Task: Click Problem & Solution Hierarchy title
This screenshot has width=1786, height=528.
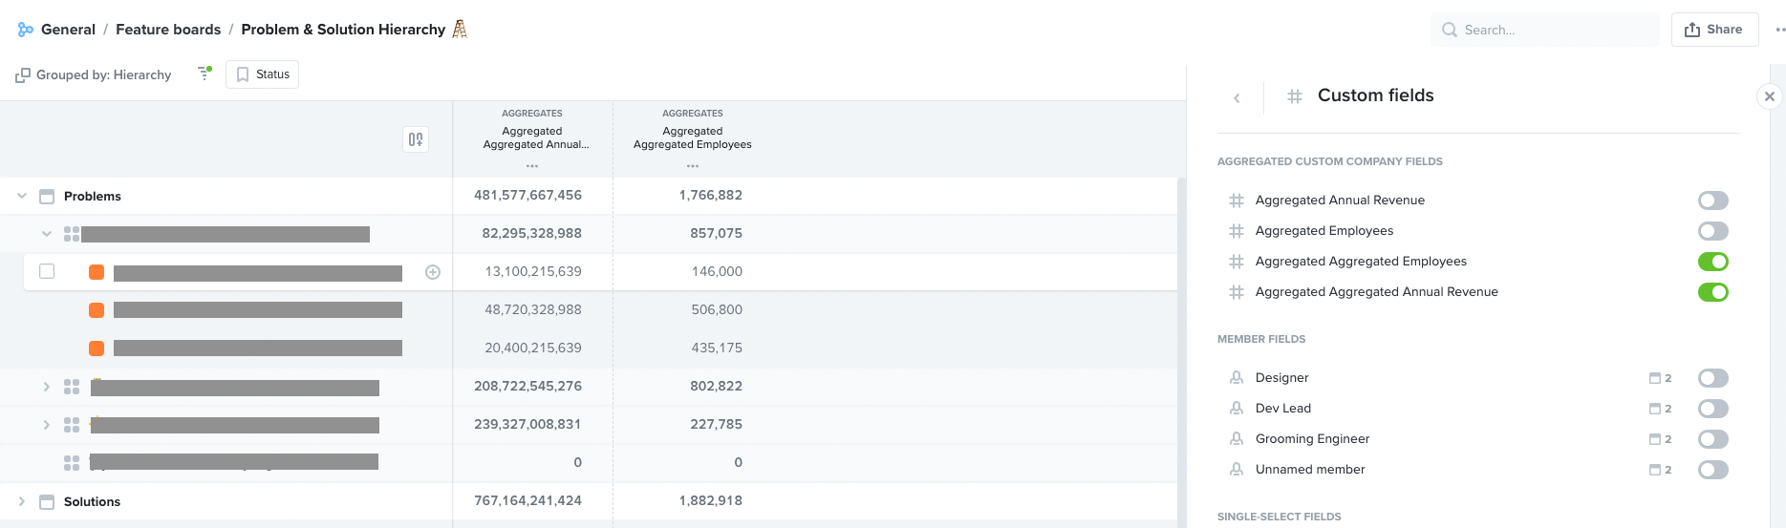Action: [343, 30]
